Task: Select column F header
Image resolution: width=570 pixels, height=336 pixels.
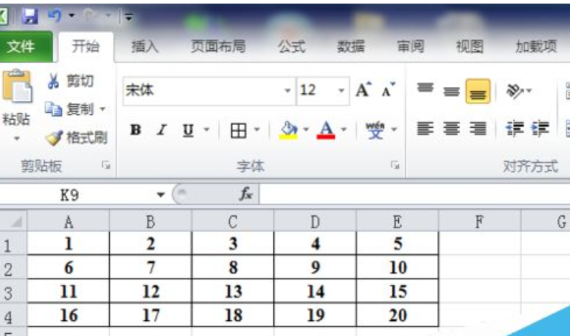Action: (x=480, y=221)
